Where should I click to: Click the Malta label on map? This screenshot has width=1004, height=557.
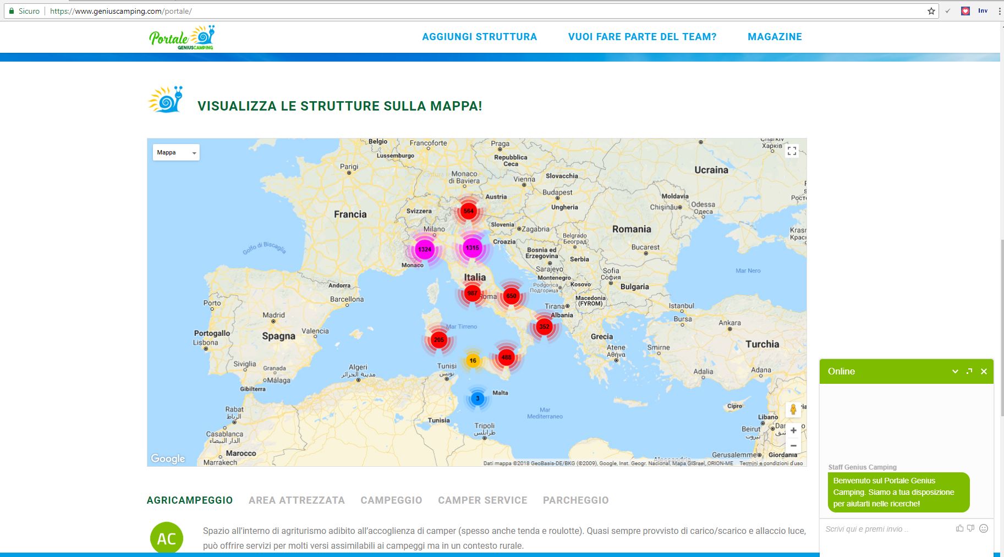coord(500,393)
